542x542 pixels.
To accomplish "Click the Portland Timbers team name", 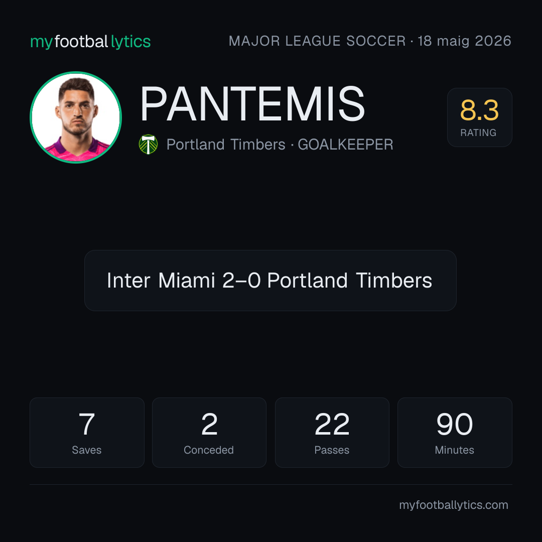I will [x=226, y=145].
